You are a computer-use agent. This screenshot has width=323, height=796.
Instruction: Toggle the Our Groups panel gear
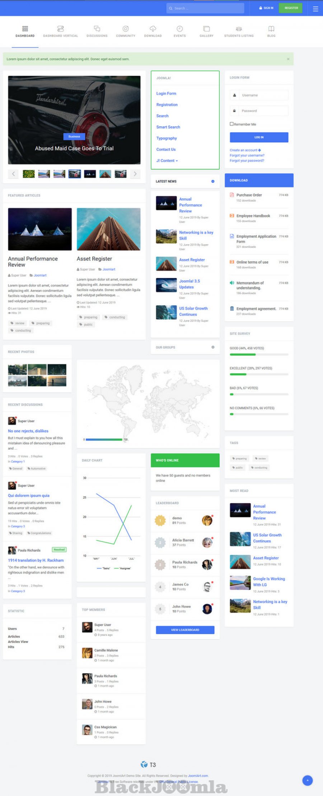click(x=213, y=347)
